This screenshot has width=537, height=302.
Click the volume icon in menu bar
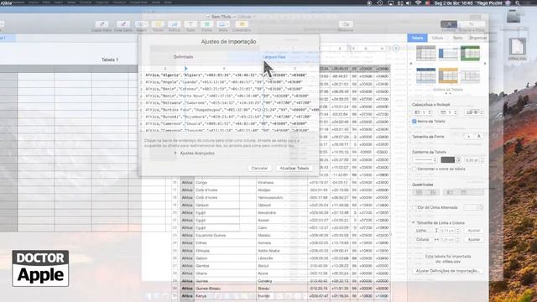(409, 3)
